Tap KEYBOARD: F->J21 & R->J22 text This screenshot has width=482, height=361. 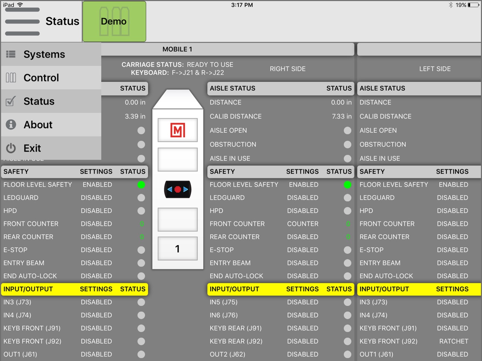[x=177, y=73]
